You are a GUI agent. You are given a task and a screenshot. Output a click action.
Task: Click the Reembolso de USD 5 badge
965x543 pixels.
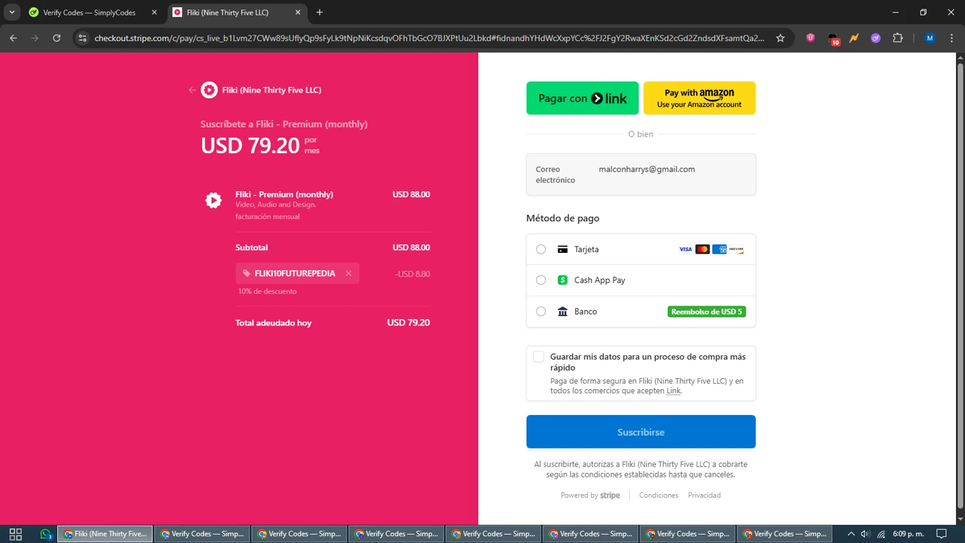(x=706, y=311)
